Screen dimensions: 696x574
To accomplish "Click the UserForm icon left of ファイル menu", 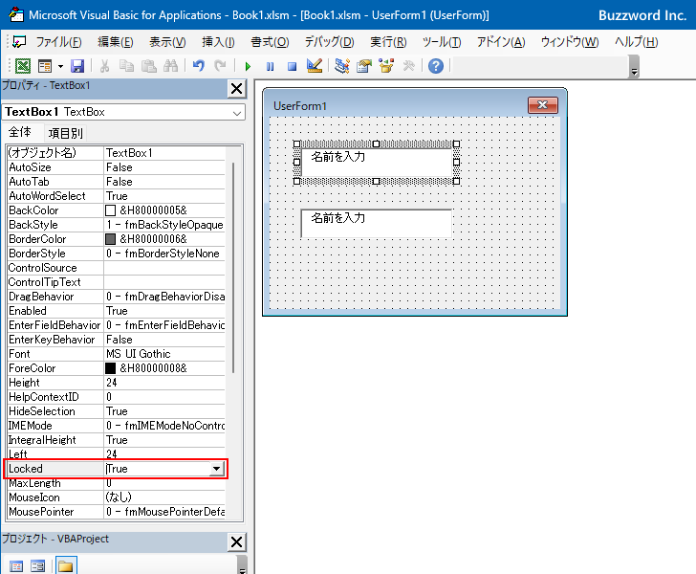I will 19,42.
